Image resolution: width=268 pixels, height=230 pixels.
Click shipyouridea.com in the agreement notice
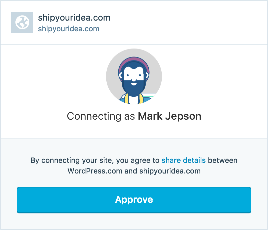point(170,171)
